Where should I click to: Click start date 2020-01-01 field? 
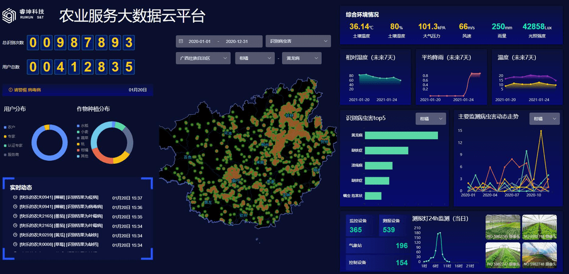click(x=200, y=42)
